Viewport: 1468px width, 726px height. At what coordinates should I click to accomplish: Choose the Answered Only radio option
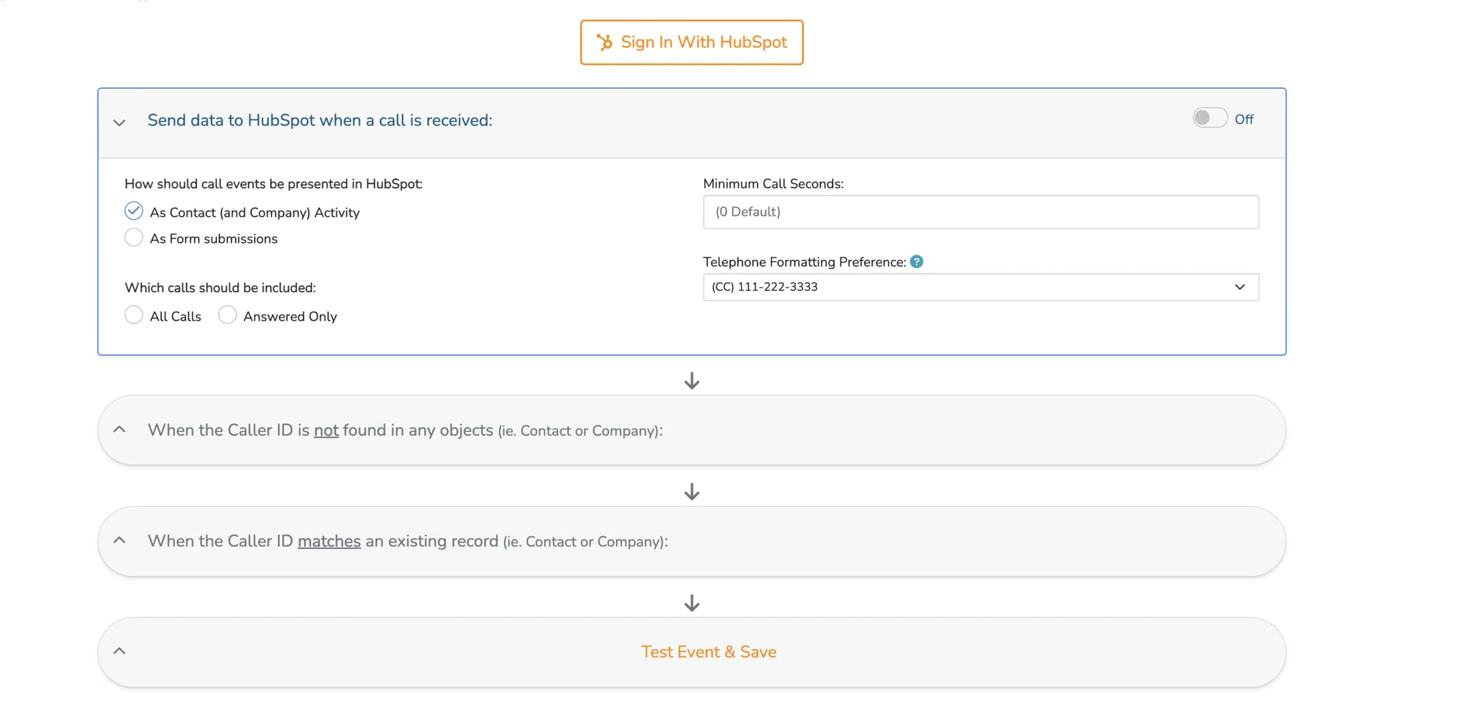(227, 315)
